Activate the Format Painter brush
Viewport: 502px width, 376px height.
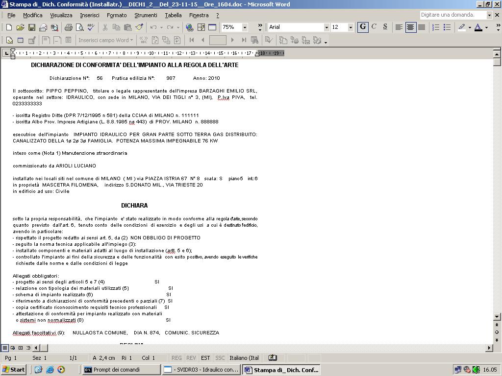139,27
